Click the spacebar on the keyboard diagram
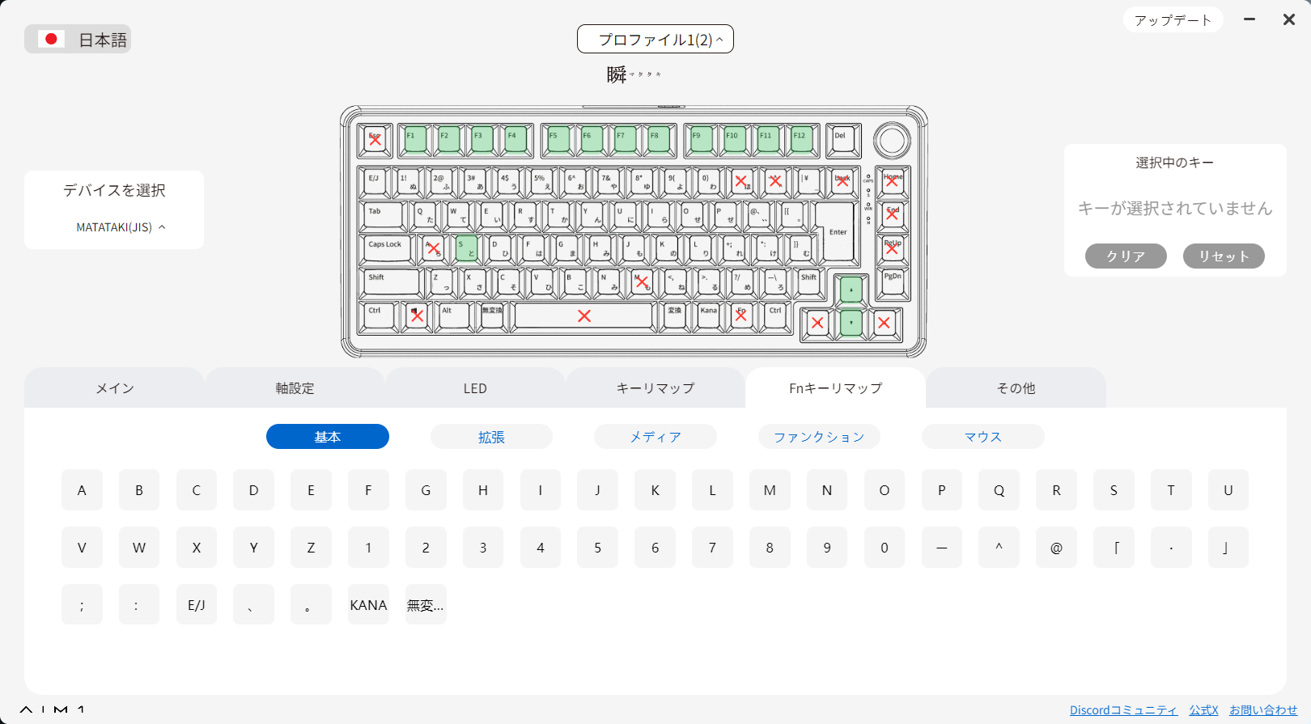The width and height of the screenshot is (1311, 724). point(583,315)
